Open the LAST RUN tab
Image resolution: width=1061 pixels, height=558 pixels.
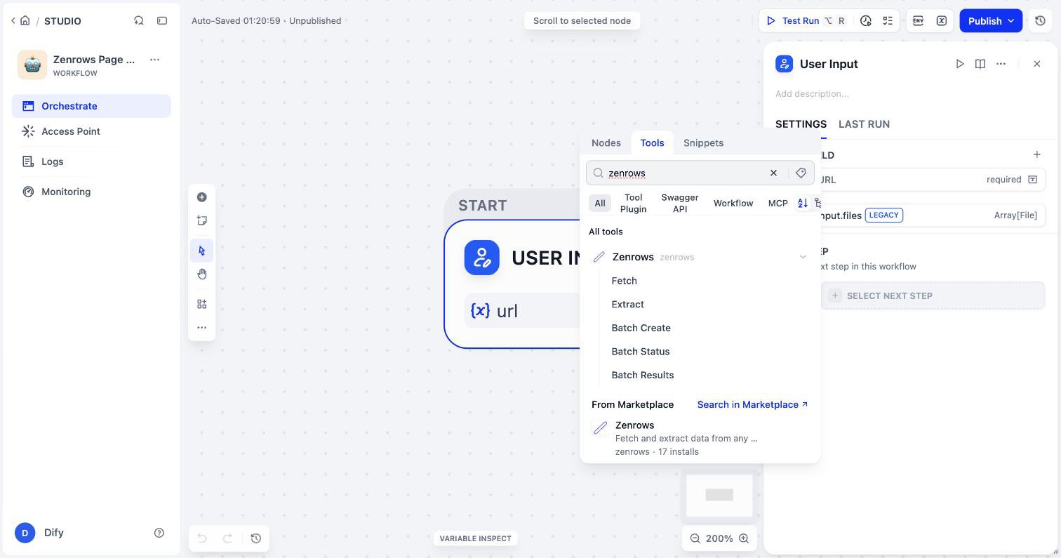tap(864, 124)
